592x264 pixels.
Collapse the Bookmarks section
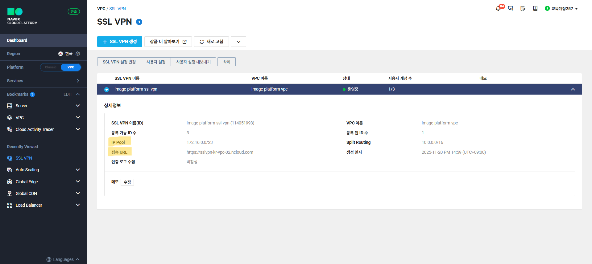pyautogui.click(x=78, y=94)
